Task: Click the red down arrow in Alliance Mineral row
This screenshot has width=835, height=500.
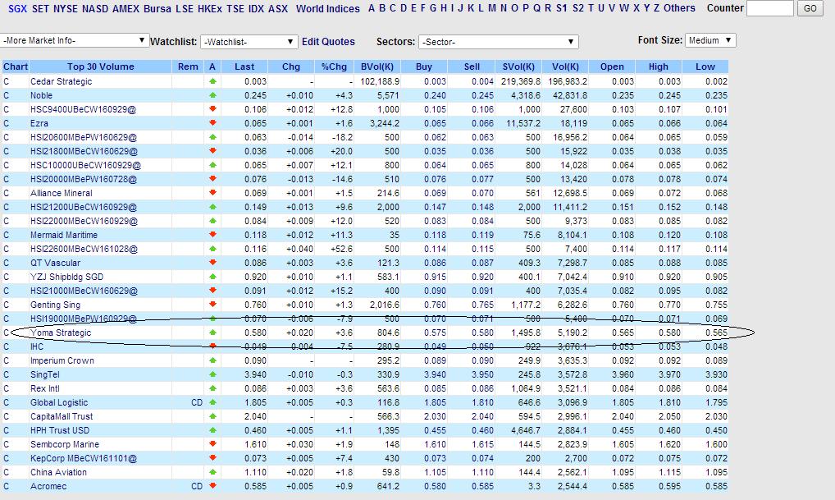Action: (x=212, y=193)
